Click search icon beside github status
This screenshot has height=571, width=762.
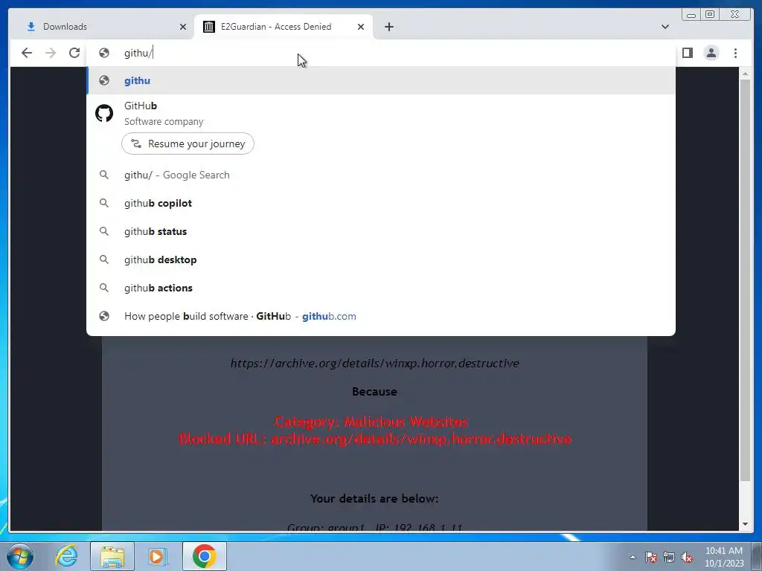[104, 231]
